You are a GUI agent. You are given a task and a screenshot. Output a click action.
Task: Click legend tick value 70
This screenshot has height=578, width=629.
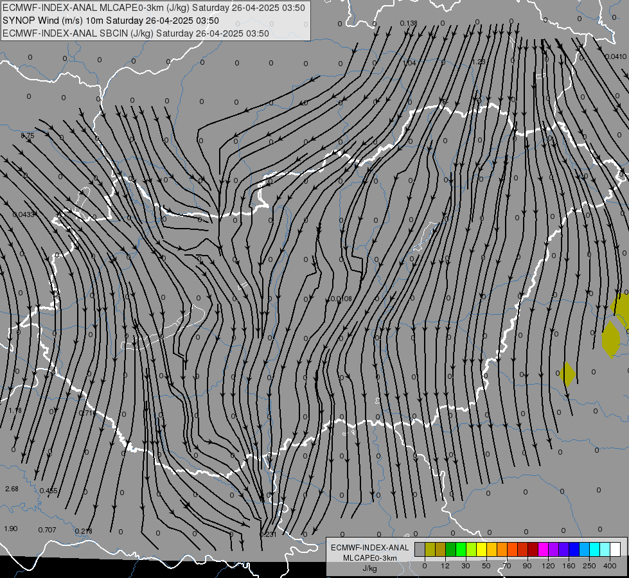point(507,566)
